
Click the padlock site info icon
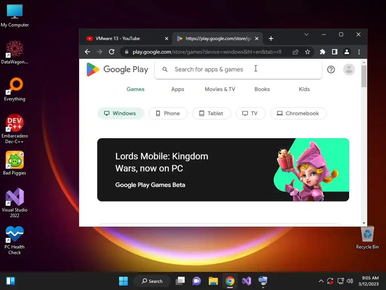(127, 52)
